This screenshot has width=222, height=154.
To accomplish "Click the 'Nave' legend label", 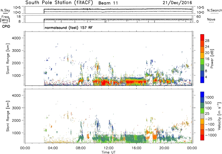I will pyautogui.click(x=211, y=19).
